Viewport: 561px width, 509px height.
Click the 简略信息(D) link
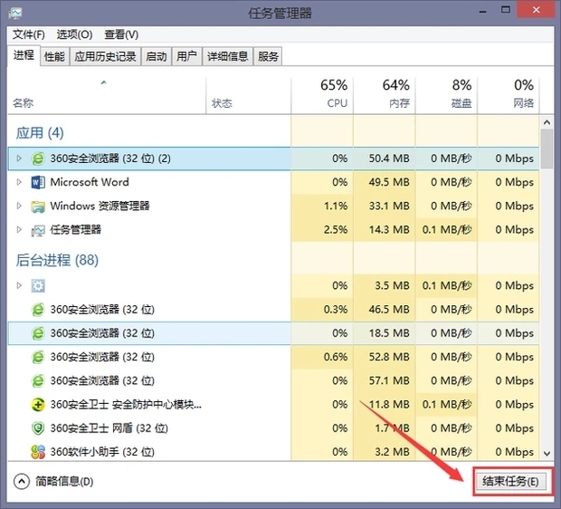pos(64,482)
